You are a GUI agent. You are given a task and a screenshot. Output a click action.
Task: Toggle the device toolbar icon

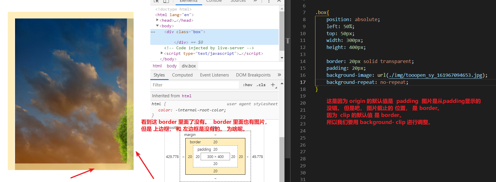(166, 1)
